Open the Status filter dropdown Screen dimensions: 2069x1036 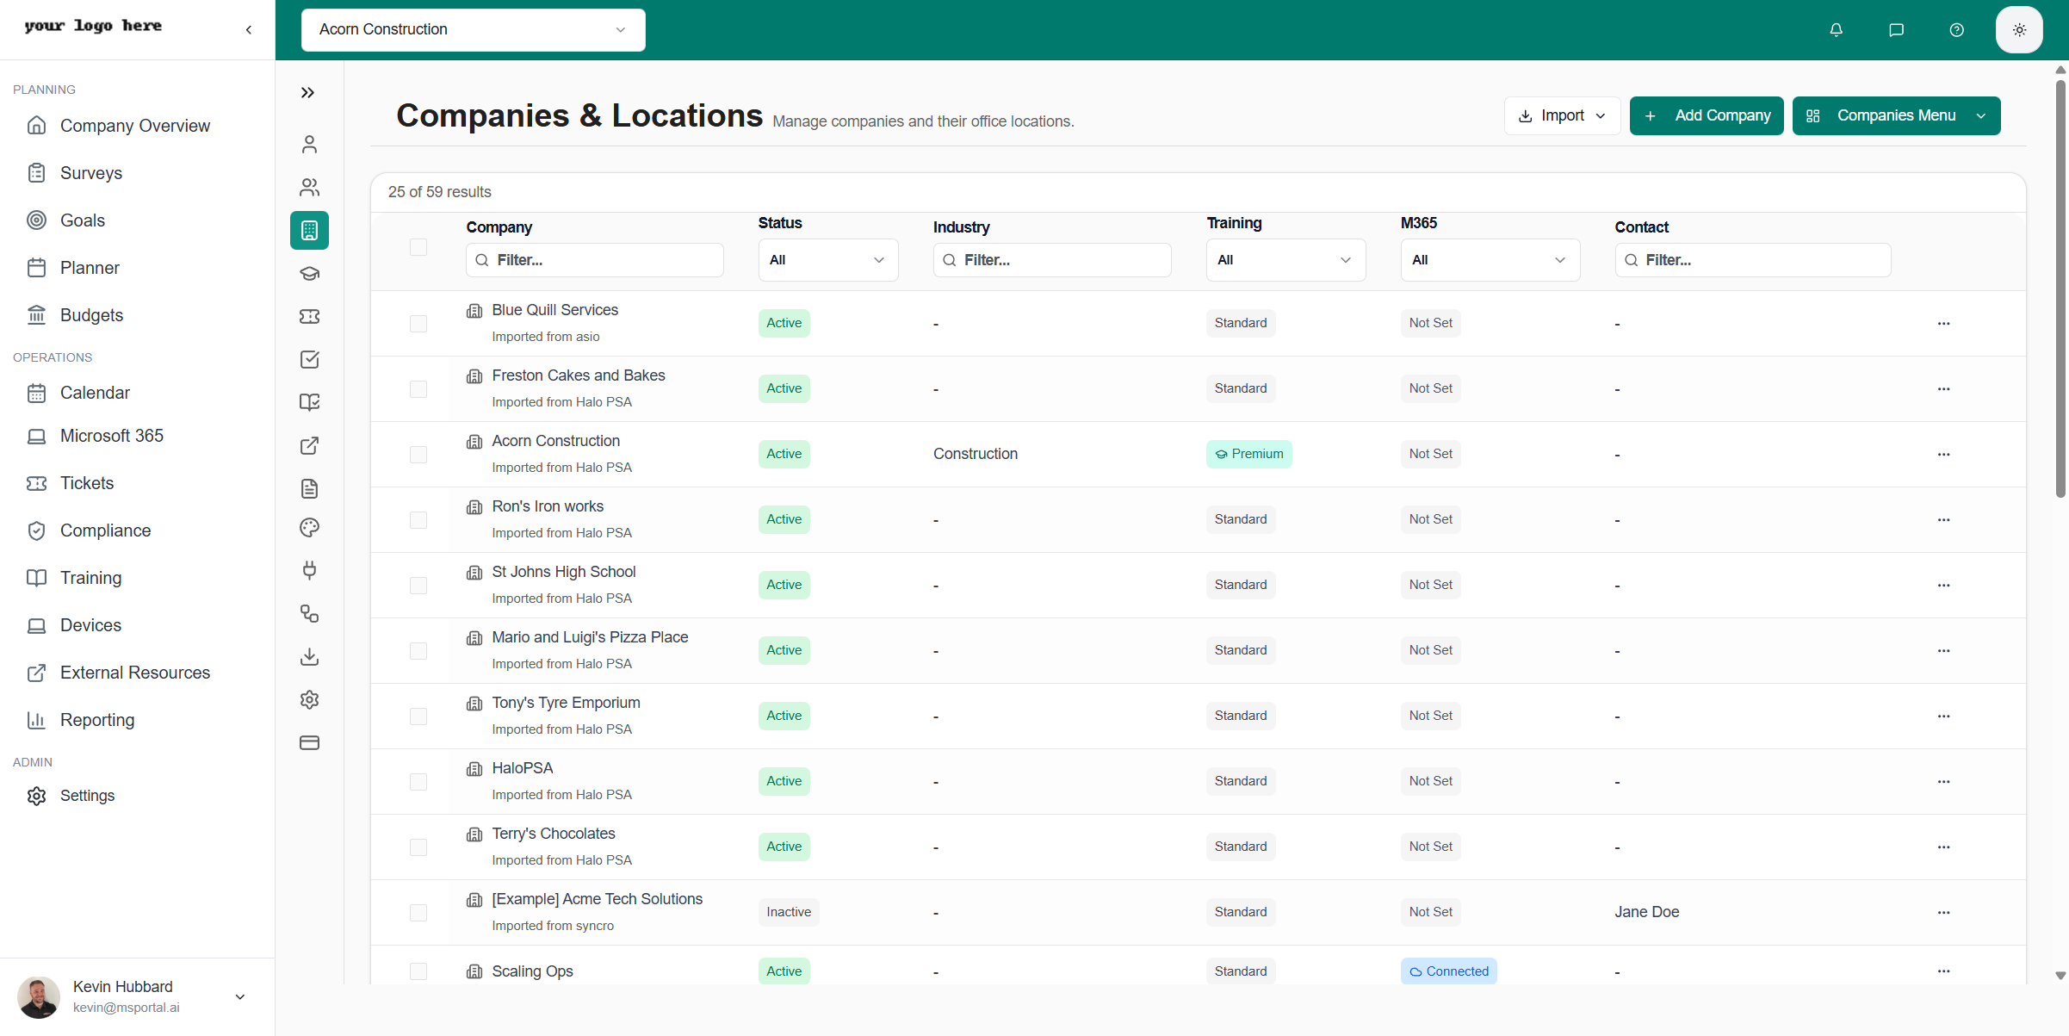[827, 259]
